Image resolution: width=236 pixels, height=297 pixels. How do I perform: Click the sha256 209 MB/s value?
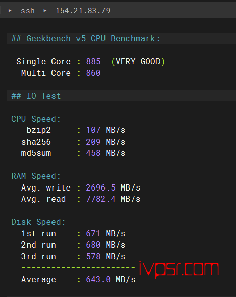(106, 142)
